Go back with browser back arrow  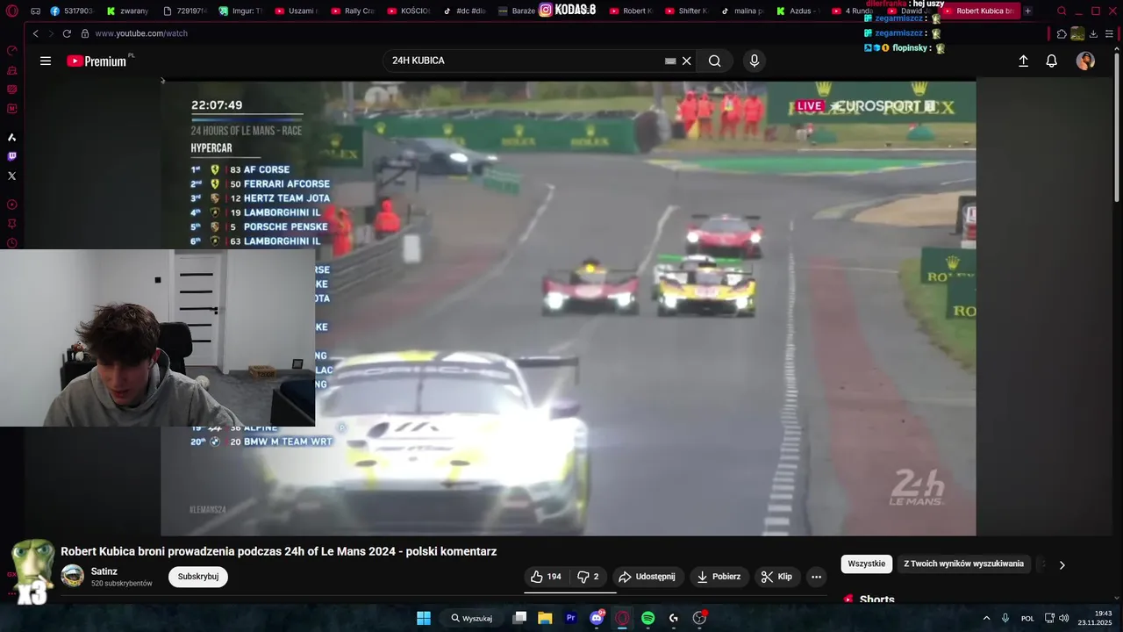35,33
